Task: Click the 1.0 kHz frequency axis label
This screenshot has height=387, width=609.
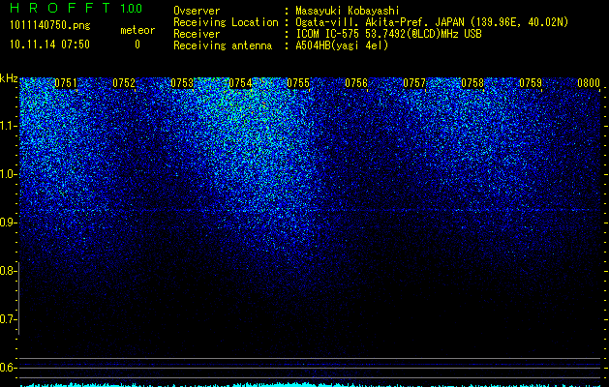Action: click(x=8, y=174)
